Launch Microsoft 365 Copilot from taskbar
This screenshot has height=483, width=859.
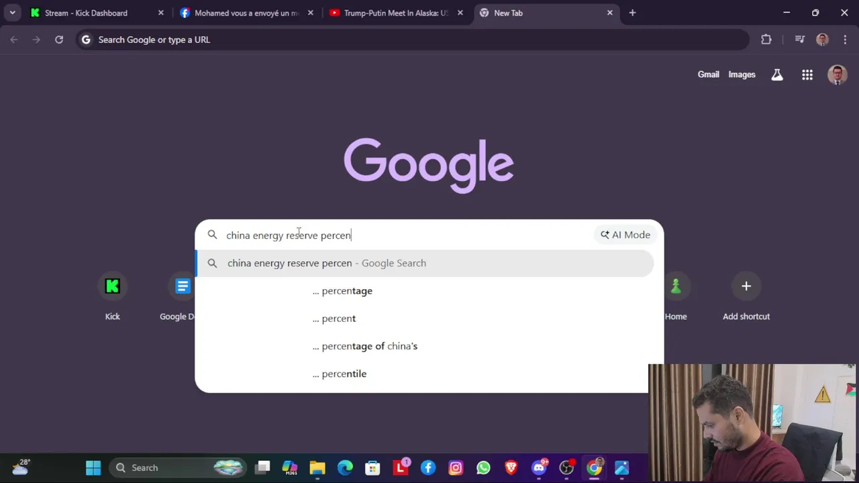pyautogui.click(x=290, y=468)
